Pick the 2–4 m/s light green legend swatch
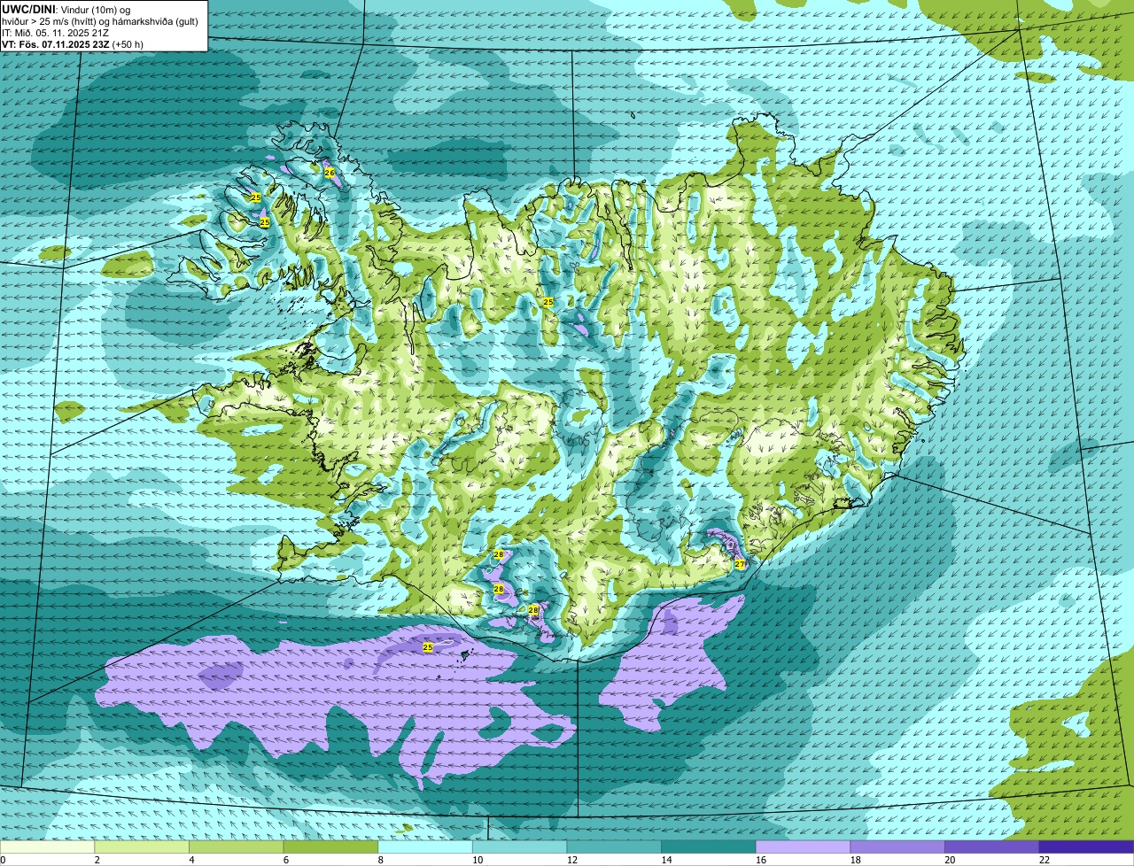This screenshot has height=866, width=1134. coord(142,847)
